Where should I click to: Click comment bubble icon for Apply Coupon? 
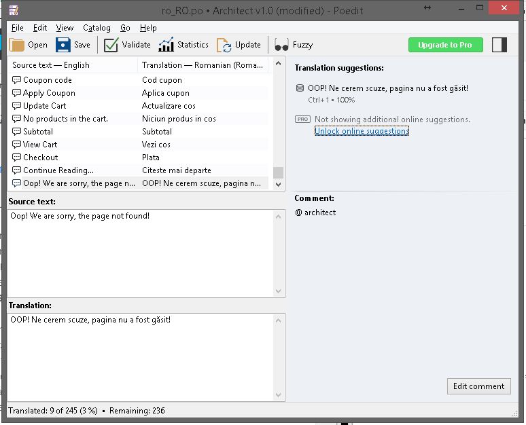coord(16,93)
